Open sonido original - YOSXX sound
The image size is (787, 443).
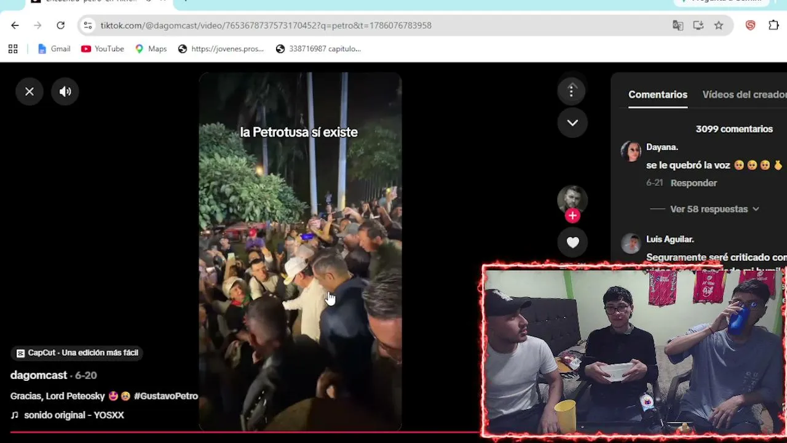click(x=68, y=415)
